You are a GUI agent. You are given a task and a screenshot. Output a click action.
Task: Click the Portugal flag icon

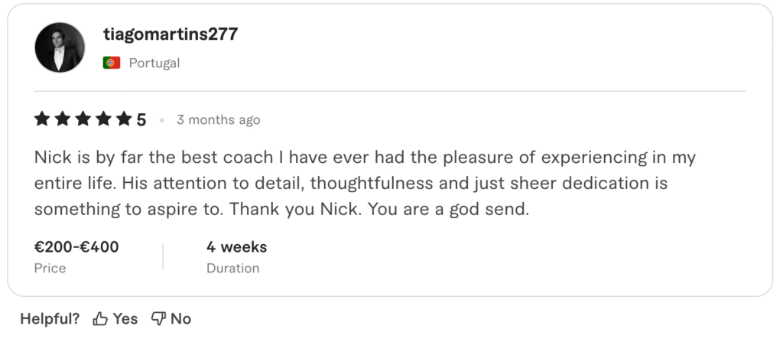112,63
